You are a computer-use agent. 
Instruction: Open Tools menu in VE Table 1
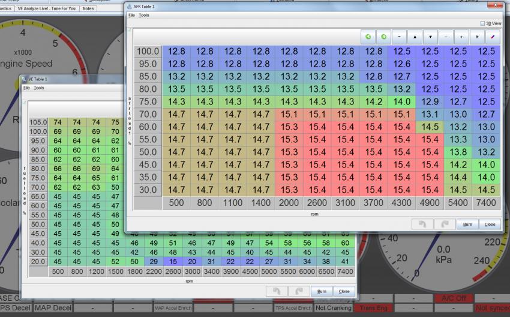pos(38,88)
